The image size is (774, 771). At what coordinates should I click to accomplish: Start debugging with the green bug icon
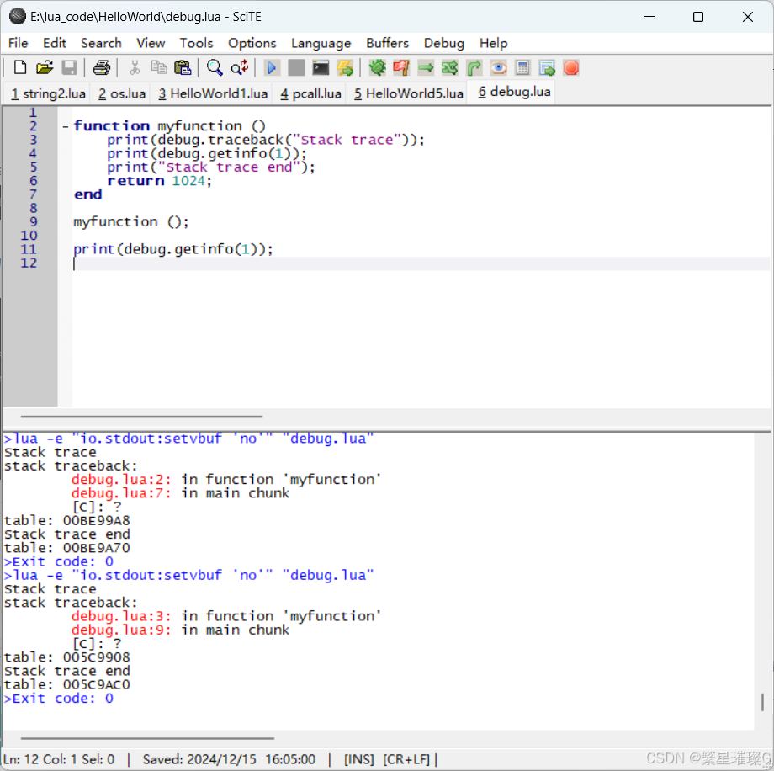(x=377, y=67)
